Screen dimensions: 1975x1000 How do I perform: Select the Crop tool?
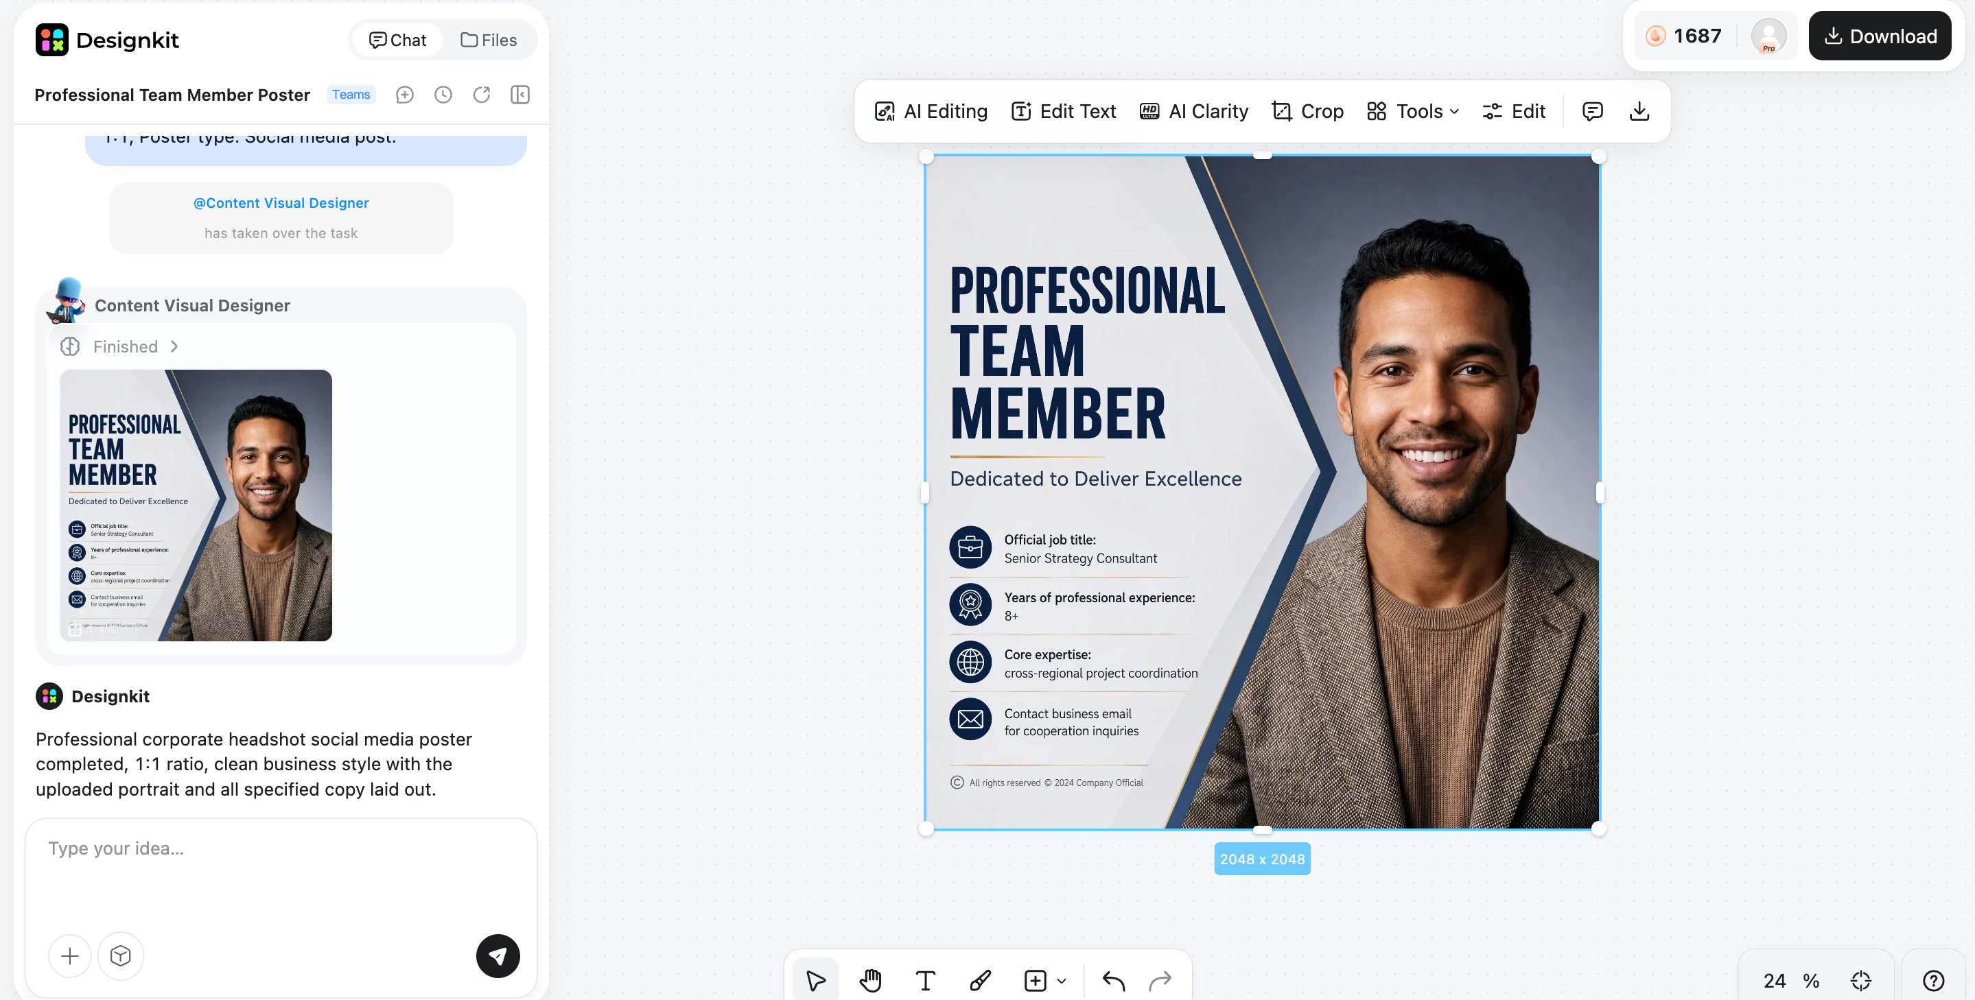(x=1307, y=111)
